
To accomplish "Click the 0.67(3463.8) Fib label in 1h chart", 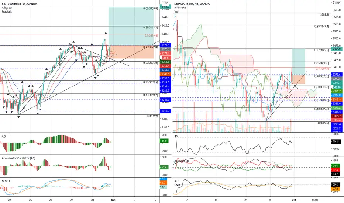I will 151,8.
